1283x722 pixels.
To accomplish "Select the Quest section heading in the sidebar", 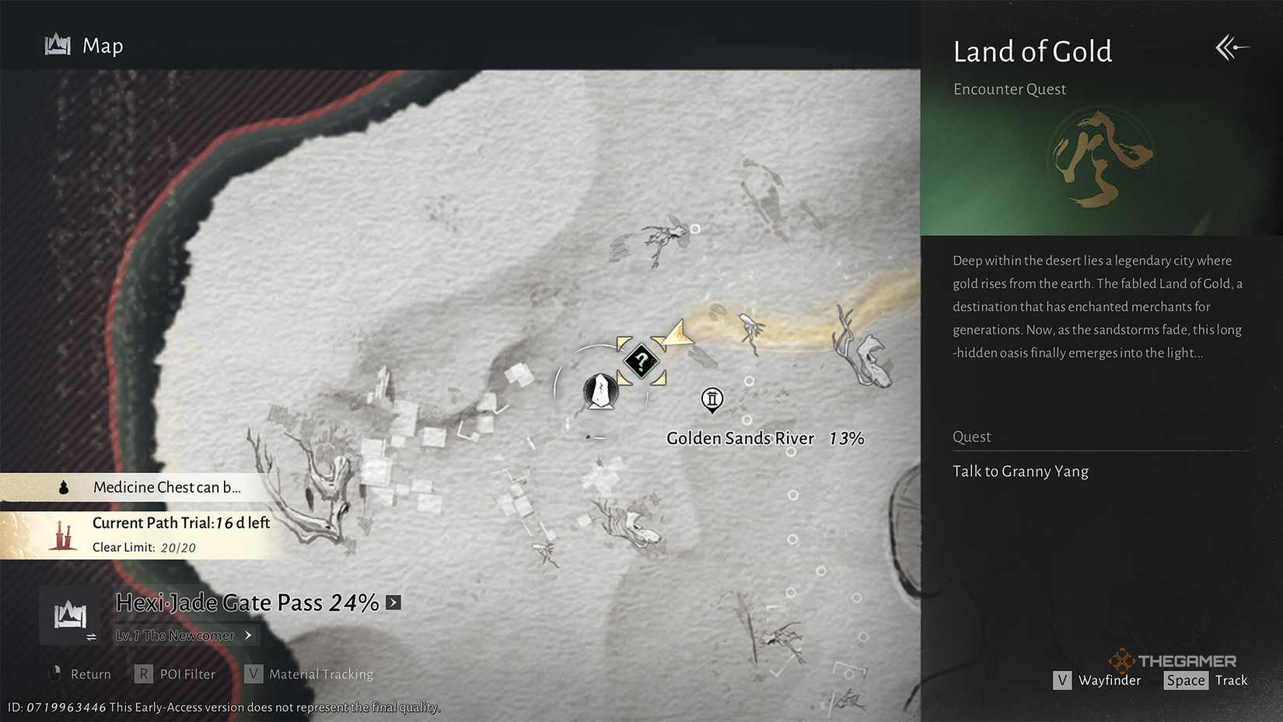I will point(971,436).
